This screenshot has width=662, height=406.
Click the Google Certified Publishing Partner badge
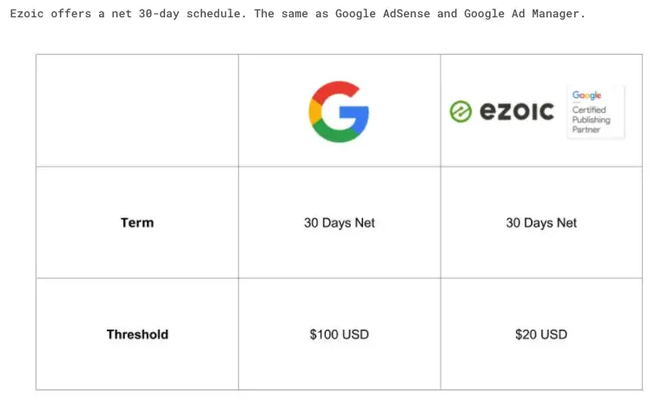point(596,112)
